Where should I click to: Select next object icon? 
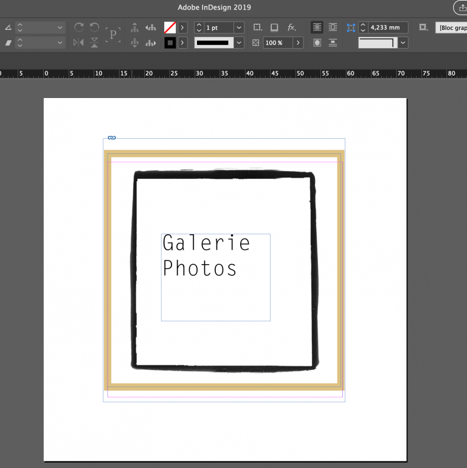(151, 43)
